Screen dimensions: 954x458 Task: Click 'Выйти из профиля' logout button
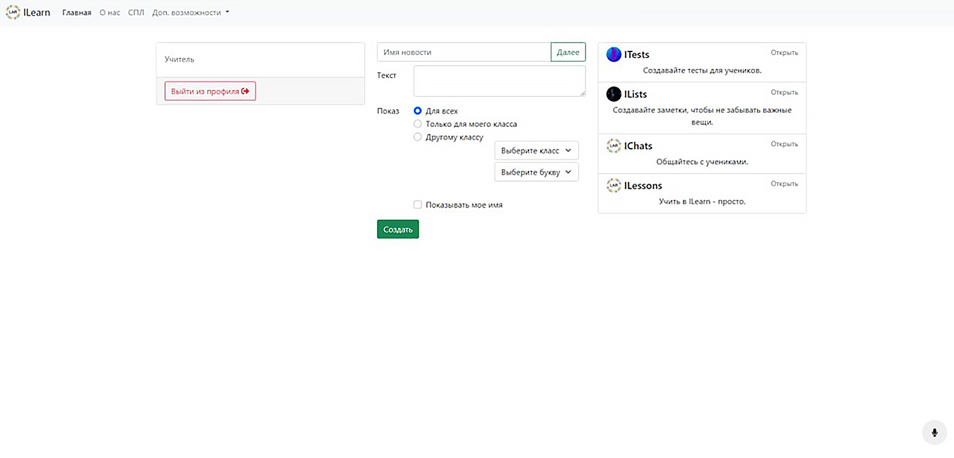pos(210,91)
